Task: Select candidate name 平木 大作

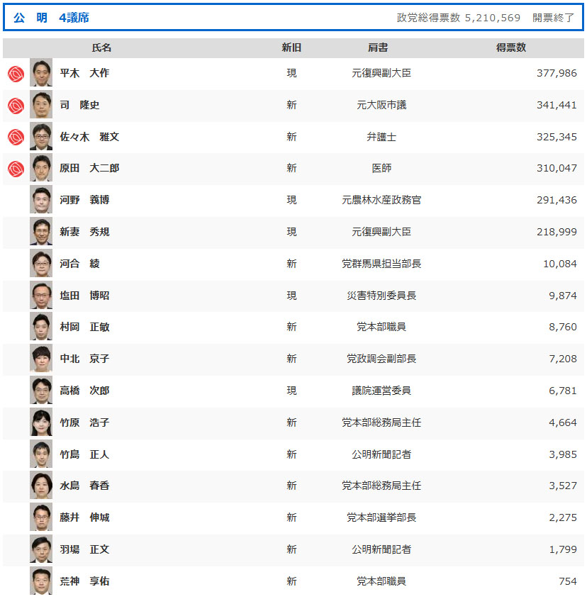Action: 84,73
